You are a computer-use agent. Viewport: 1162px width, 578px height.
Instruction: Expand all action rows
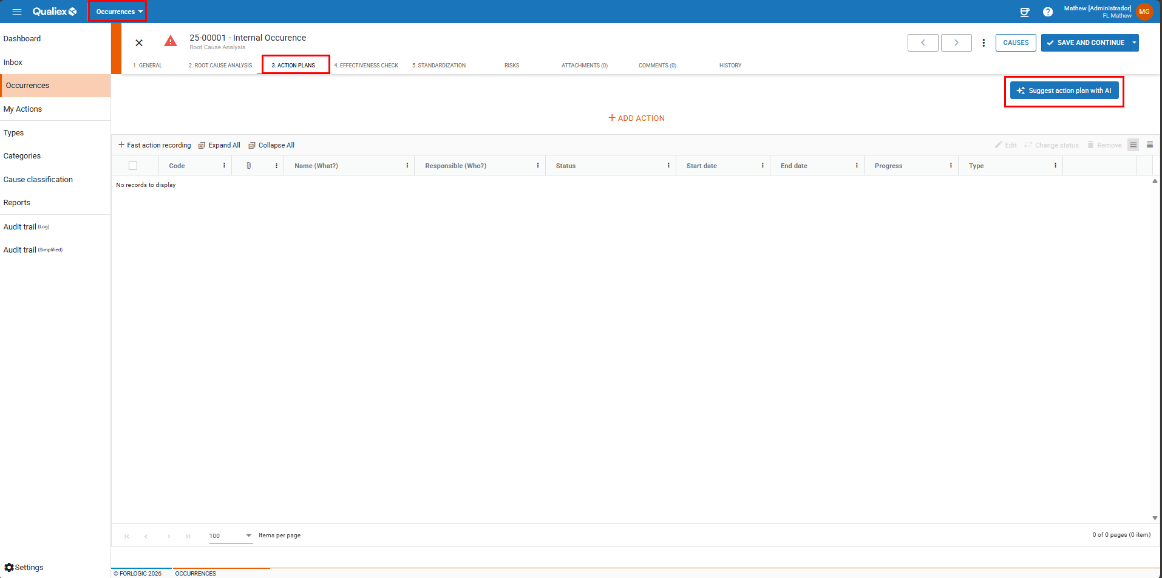pos(219,145)
